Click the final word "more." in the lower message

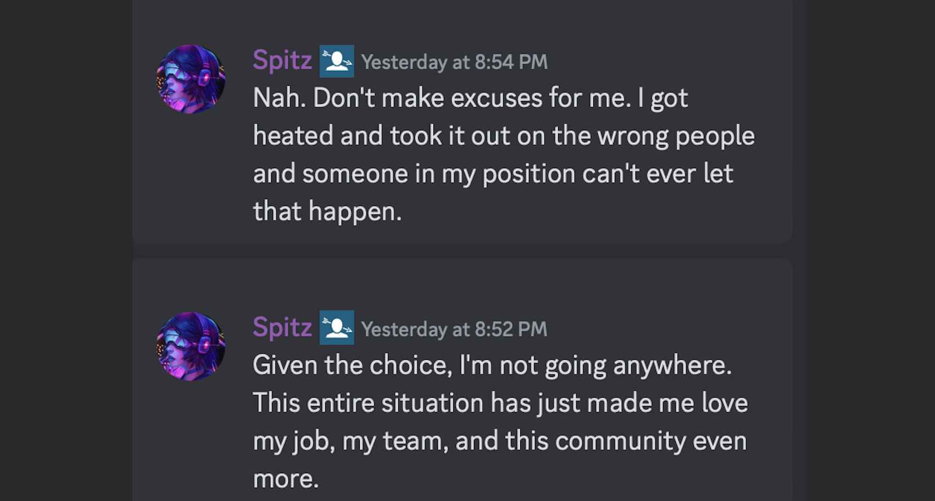[286, 479]
